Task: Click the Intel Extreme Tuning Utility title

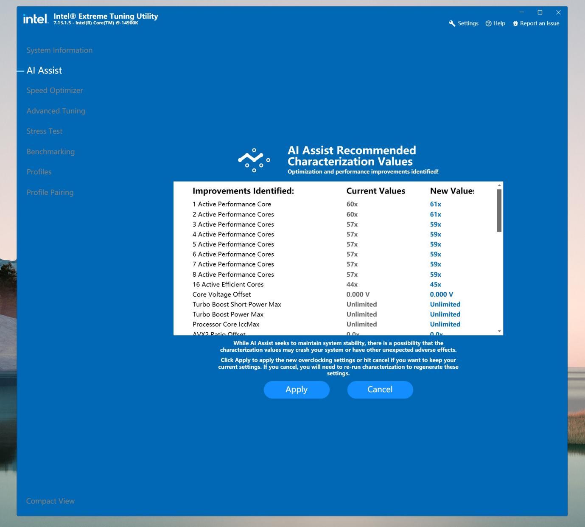Action: [x=106, y=16]
